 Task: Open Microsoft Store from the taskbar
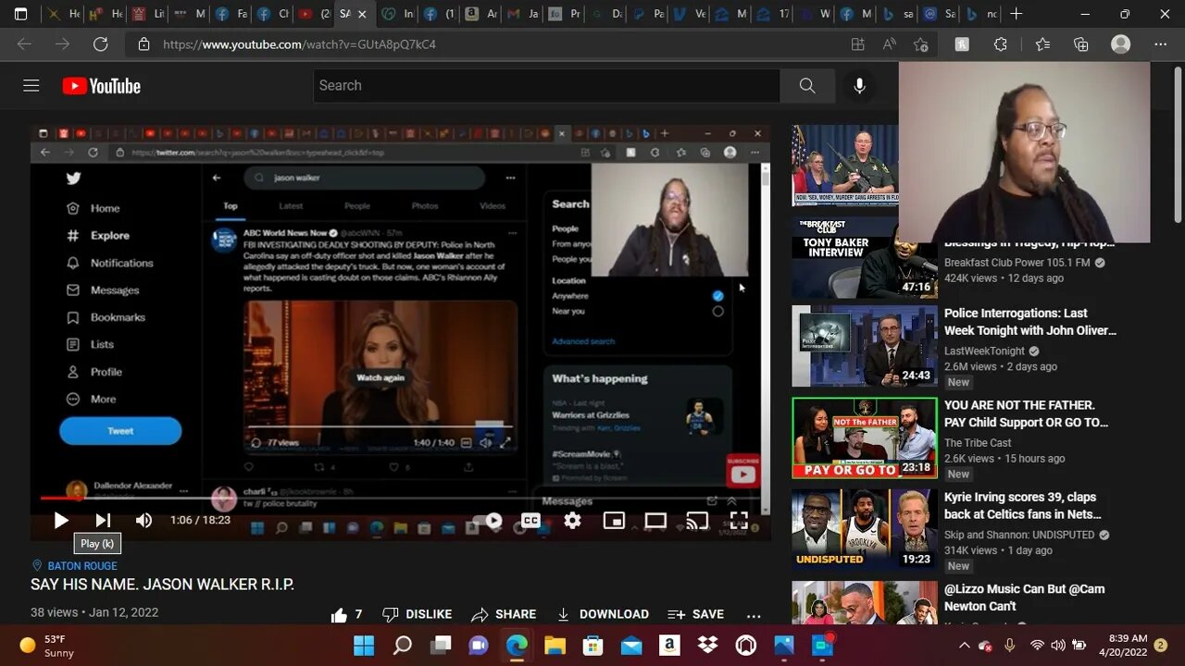click(x=592, y=645)
